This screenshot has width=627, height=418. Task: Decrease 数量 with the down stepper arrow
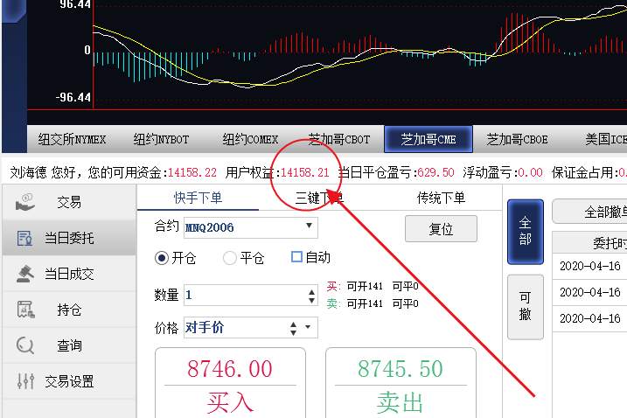pyautogui.click(x=311, y=301)
